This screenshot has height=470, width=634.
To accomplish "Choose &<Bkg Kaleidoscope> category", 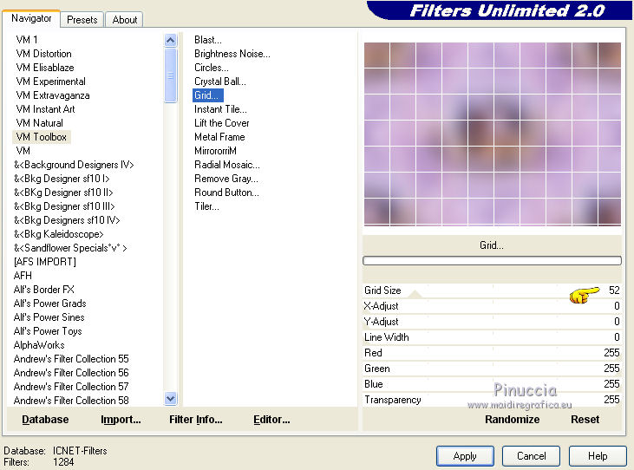I will (x=59, y=234).
